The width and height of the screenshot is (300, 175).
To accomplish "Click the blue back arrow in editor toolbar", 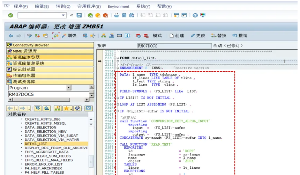I will pos(11,36).
